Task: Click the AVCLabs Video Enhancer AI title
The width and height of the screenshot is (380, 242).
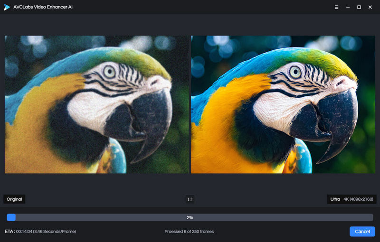Action: [x=43, y=7]
